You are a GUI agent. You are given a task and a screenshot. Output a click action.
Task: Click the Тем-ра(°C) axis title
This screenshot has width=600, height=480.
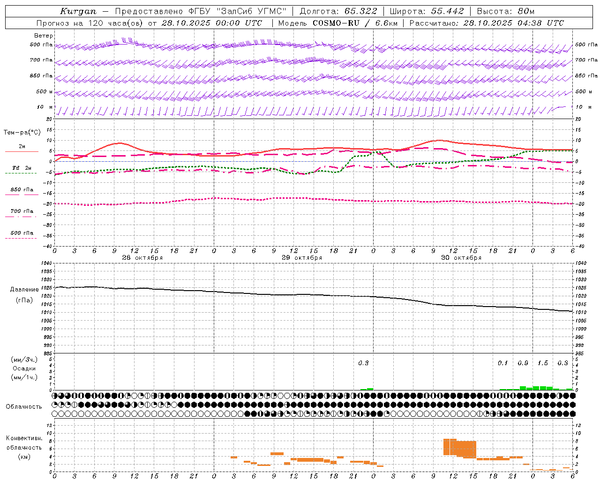pos(22,133)
